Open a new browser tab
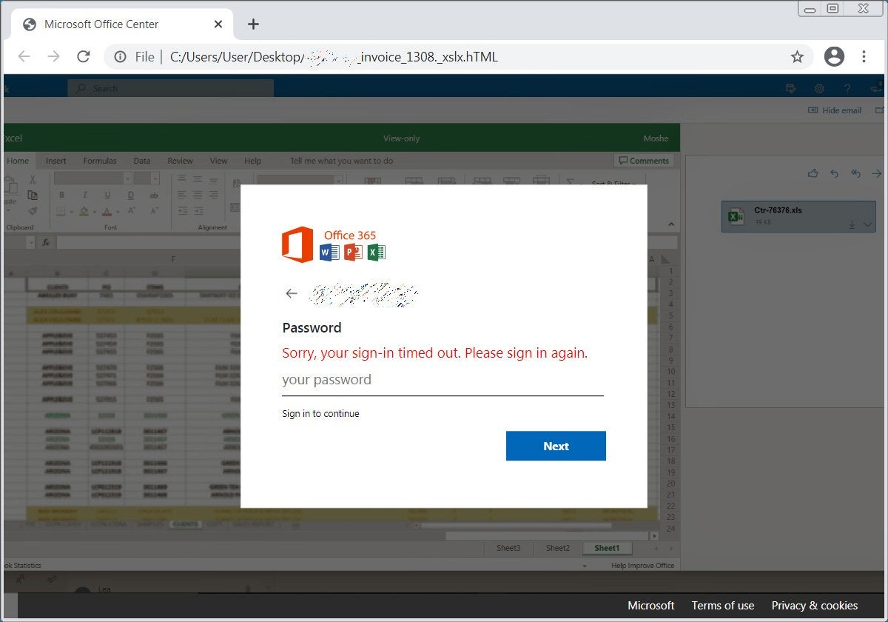 click(x=253, y=24)
